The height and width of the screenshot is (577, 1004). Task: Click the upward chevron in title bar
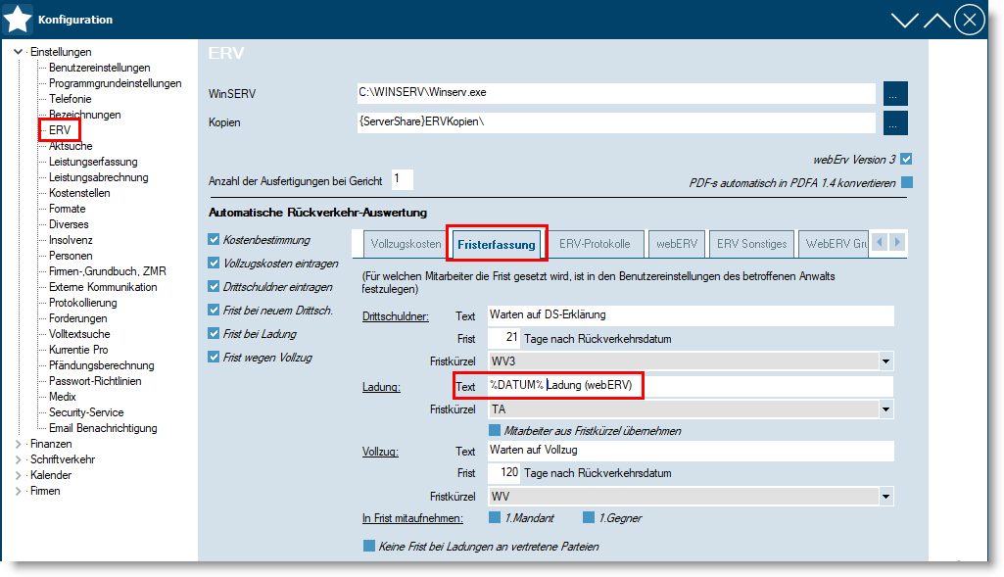click(x=936, y=20)
